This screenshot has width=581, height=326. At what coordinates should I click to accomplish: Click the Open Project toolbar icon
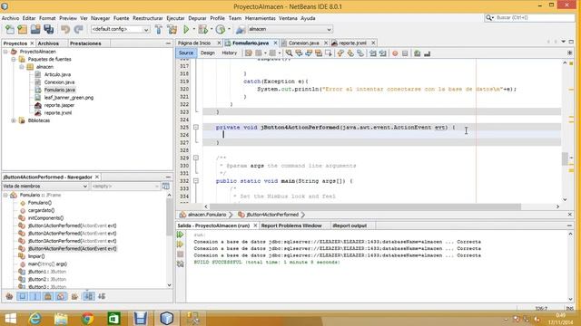coord(35,29)
